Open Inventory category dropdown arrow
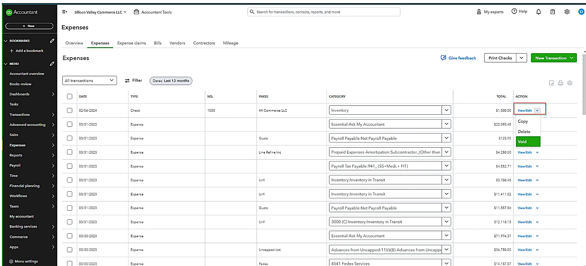 446,110
